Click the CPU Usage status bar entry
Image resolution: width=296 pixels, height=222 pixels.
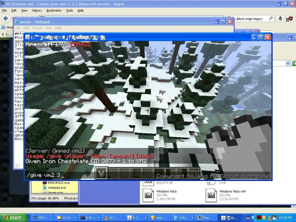pos(45,198)
